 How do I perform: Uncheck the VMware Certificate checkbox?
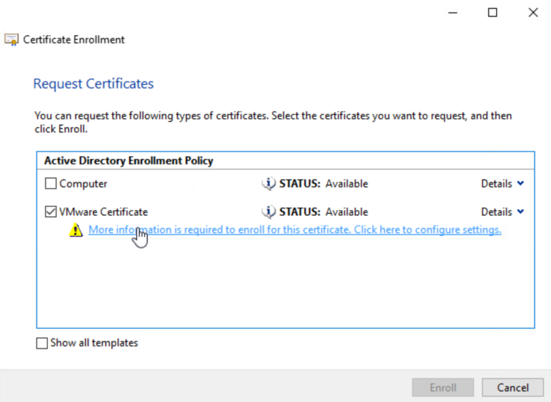tap(51, 212)
